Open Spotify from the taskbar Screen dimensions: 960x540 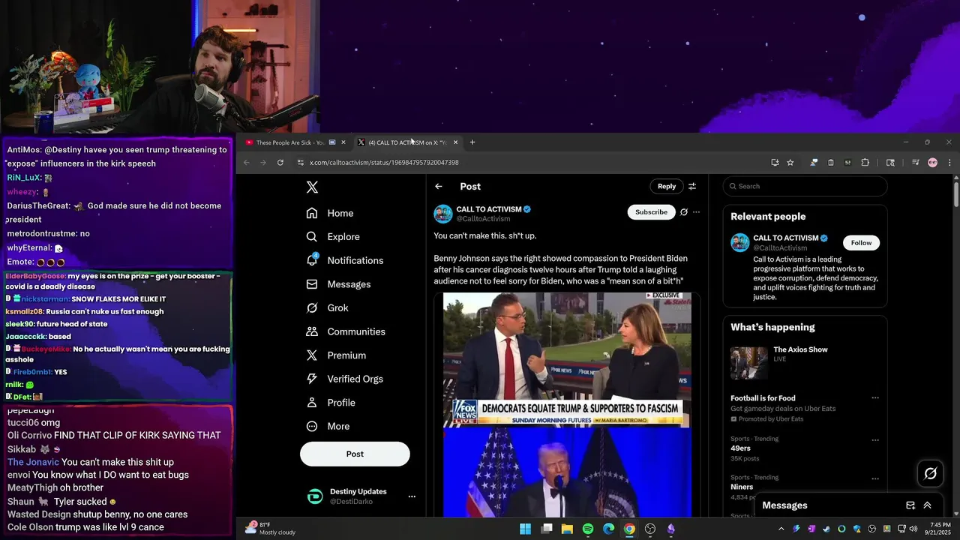(588, 529)
